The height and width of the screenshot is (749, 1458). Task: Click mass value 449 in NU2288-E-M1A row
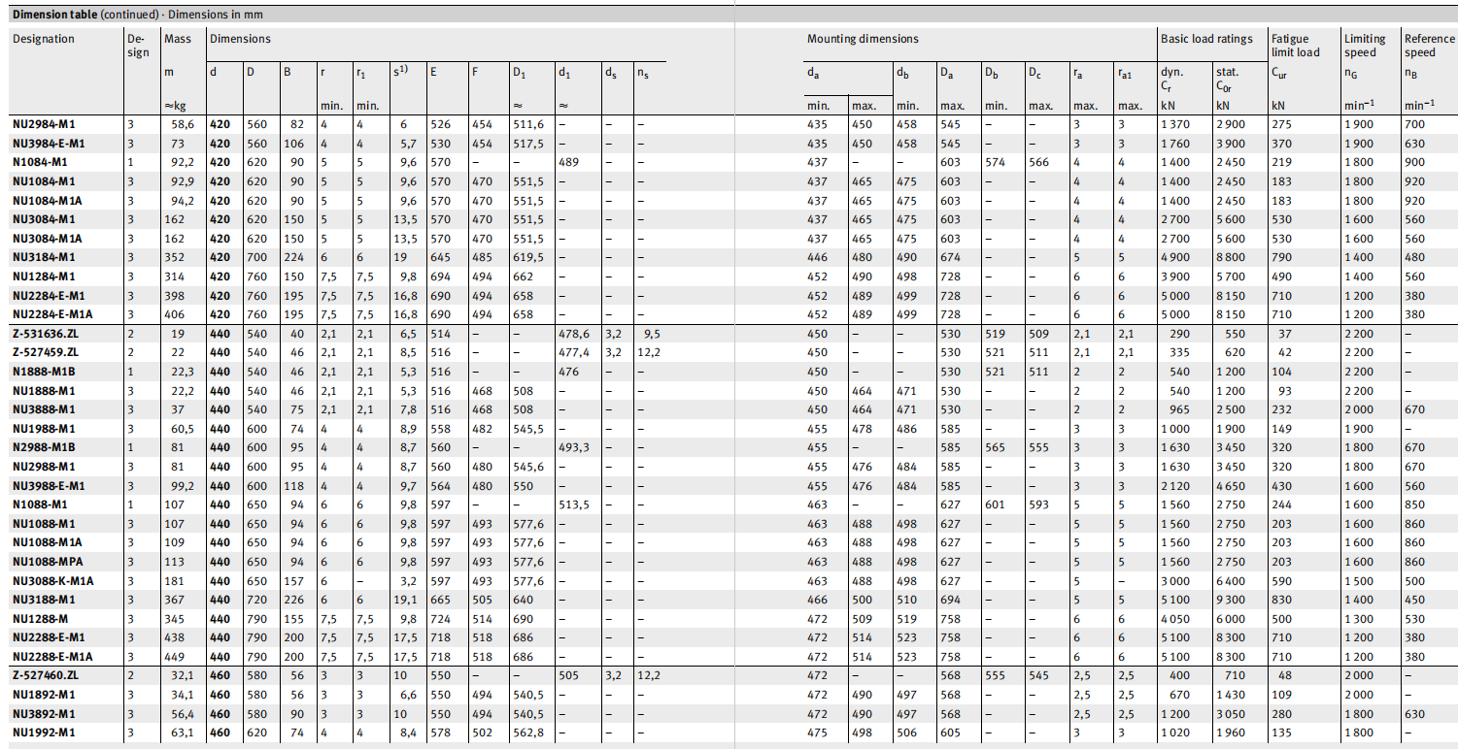175,657
